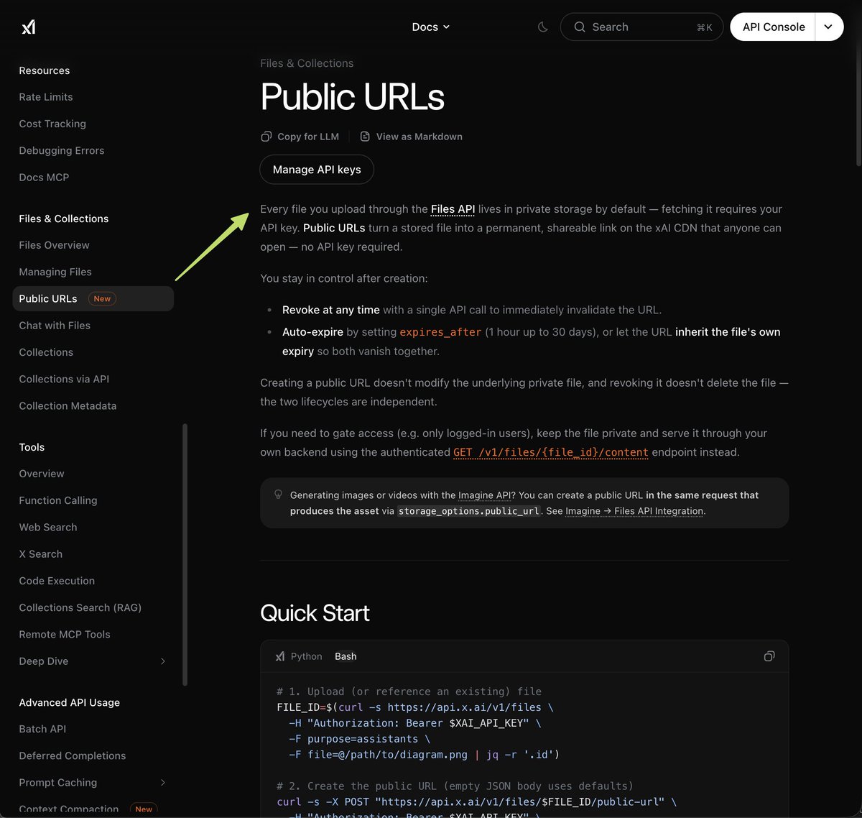Screen dimensions: 862x818
Task: Click the Advanced API Usage heading
Action: pos(70,702)
